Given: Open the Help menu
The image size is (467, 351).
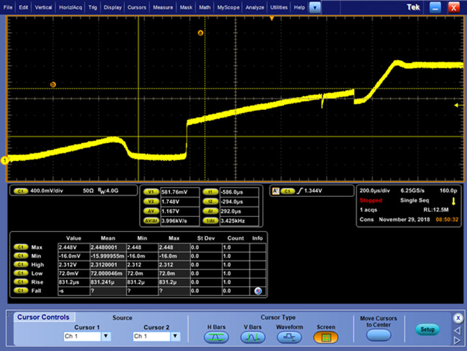Looking at the screenshot, I should 299,8.
